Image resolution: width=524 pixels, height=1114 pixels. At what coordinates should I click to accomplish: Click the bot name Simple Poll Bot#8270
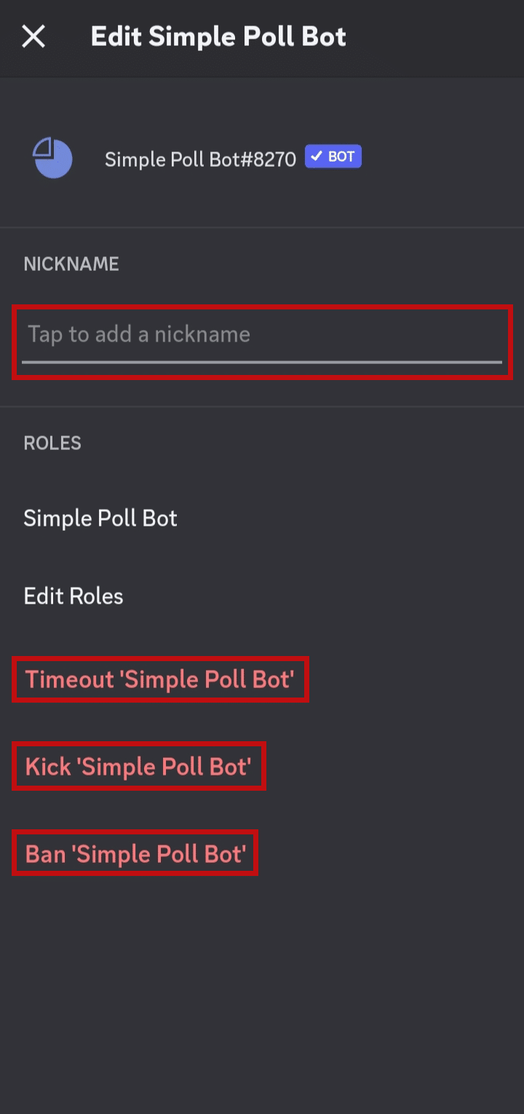coord(201,159)
